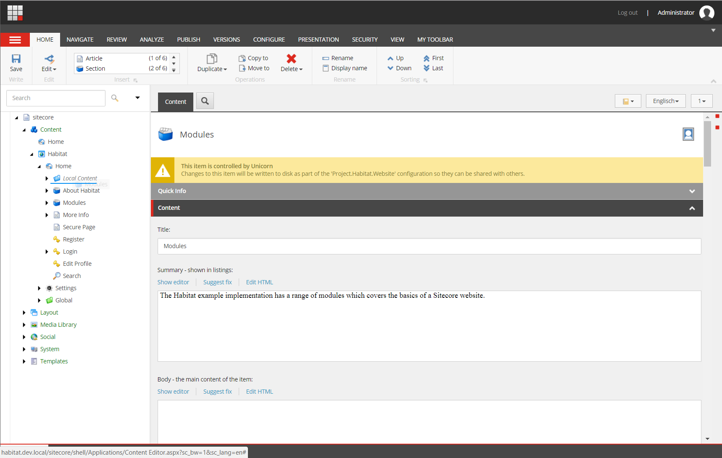This screenshot has width=722, height=458.
Task: Open the Sitecore launchpad grid icon
Action: (15, 13)
